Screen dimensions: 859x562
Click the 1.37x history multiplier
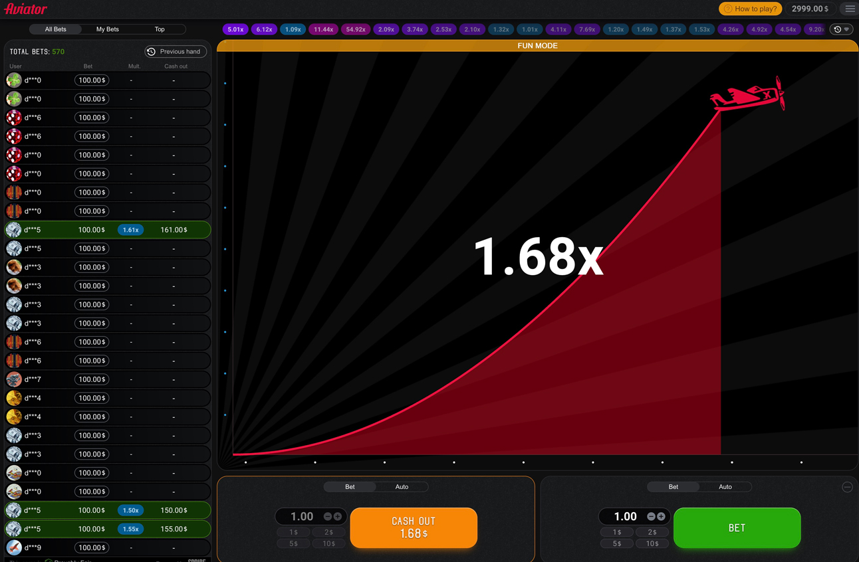pyautogui.click(x=673, y=29)
